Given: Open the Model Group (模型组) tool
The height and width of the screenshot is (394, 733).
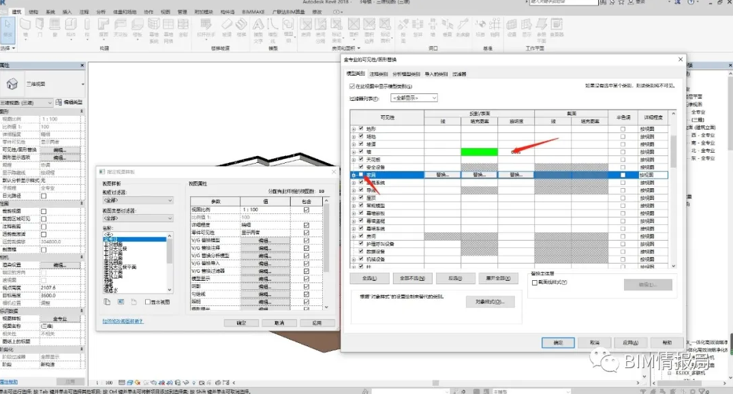Looking at the screenshot, I should point(288,30).
